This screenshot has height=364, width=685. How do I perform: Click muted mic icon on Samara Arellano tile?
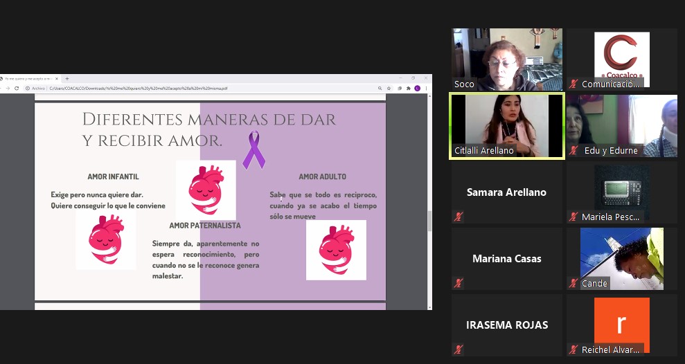(458, 217)
